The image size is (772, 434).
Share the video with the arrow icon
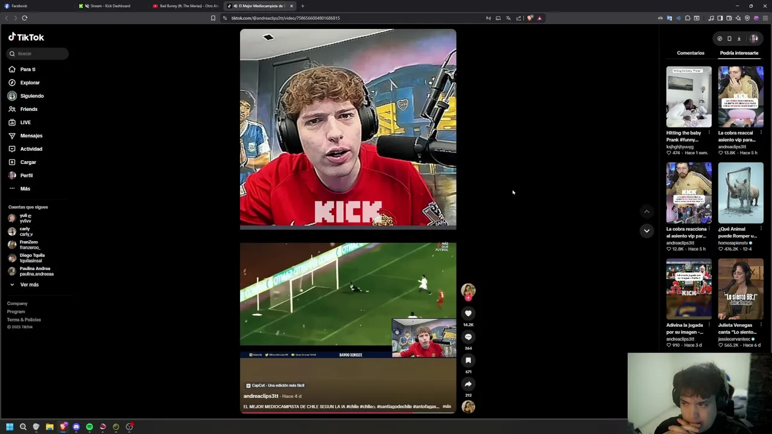468,384
